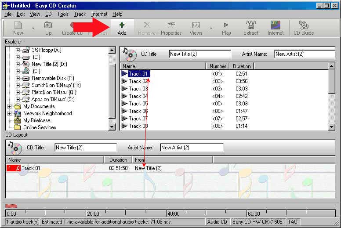Select Removable Disk (F:) in tree
341x228 pixels.
[53, 78]
